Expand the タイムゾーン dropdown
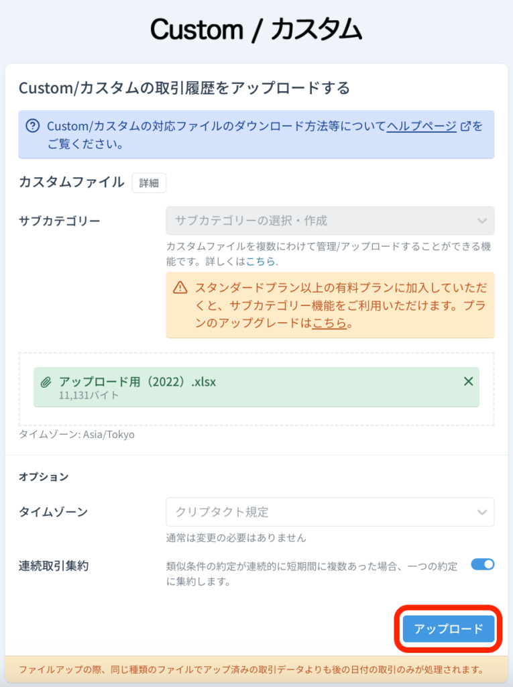This screenshot has width=513, height=687. click(x=330, y=512)
